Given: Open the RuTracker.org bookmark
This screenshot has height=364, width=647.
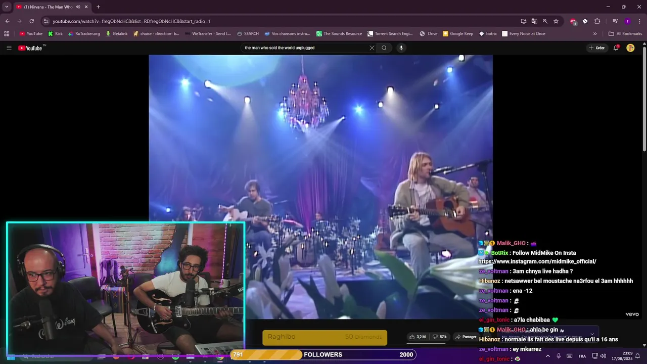Looking at the screenshot, I should click(x=84, y=34).
